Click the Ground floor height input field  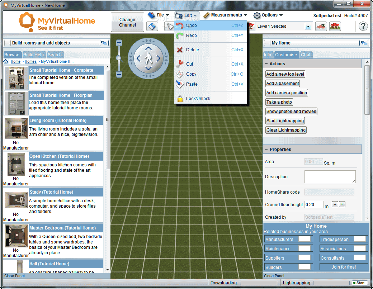tap(314, 205)
